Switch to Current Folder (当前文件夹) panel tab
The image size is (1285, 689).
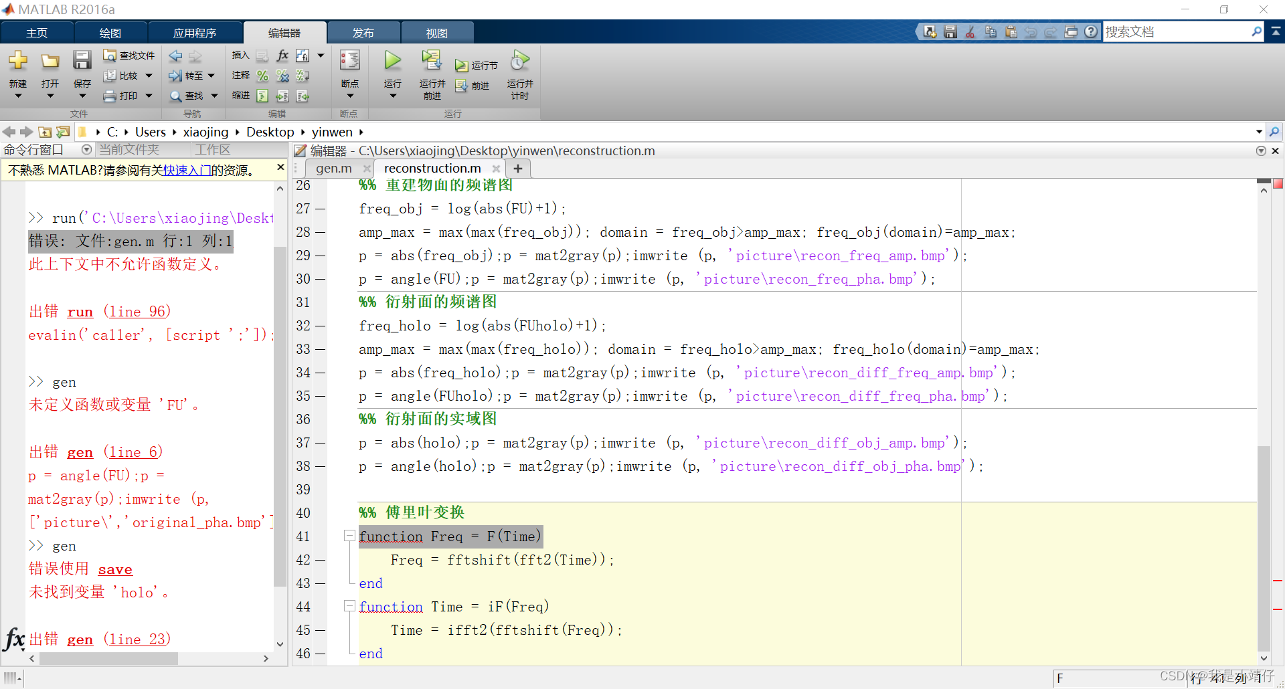pos(130,150)
